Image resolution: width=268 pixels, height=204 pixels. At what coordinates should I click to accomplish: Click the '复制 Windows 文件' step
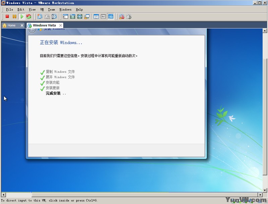(x=60, y=72)
